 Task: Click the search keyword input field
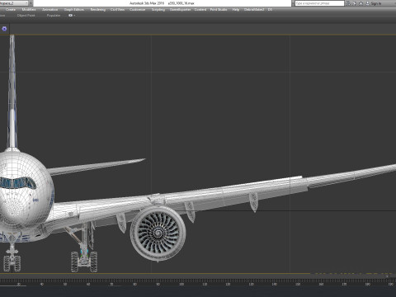(x=319, y=3)
